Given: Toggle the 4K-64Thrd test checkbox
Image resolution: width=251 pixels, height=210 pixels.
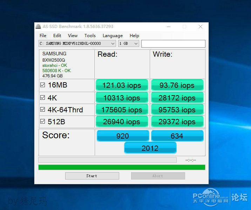Looking at the screenshot, I should [x=42, y=110].
